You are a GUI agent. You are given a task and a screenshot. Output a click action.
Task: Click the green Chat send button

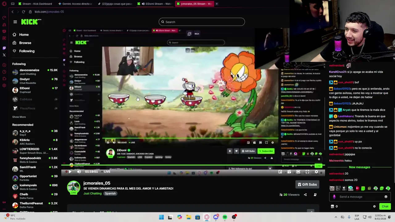[x=385, y=206]
